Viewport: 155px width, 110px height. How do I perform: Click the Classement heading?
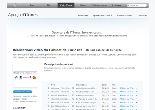(19, 108)
